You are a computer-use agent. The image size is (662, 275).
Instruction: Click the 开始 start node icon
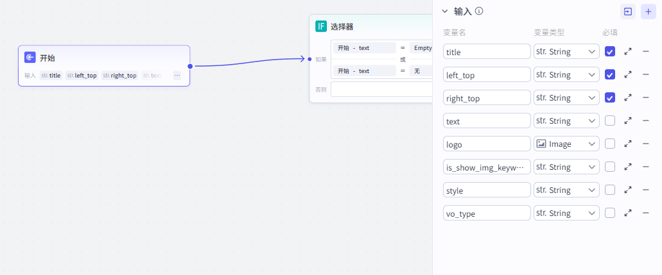[x=30, y=58]
